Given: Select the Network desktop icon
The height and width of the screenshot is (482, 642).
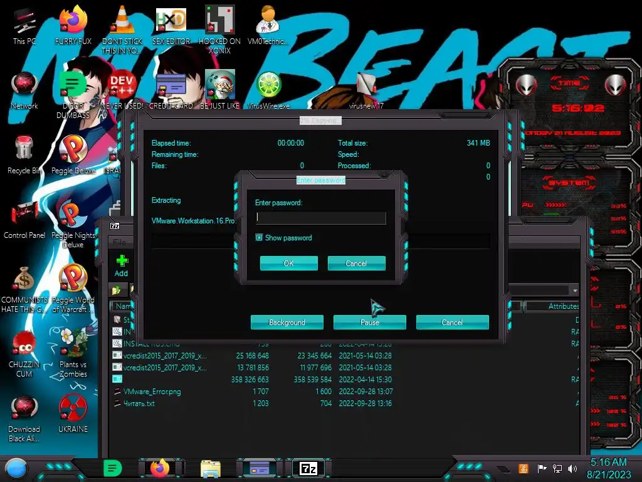Looking at the screenshot, I should tap(24, 90).
